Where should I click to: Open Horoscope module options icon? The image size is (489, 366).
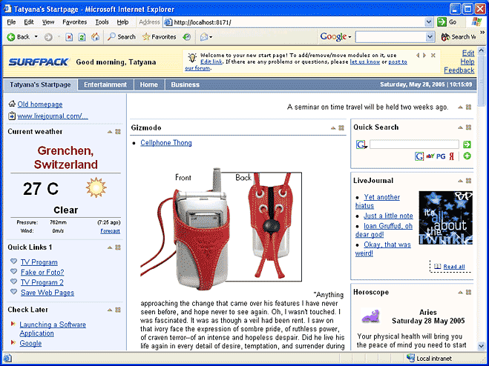tap(468, 292)
